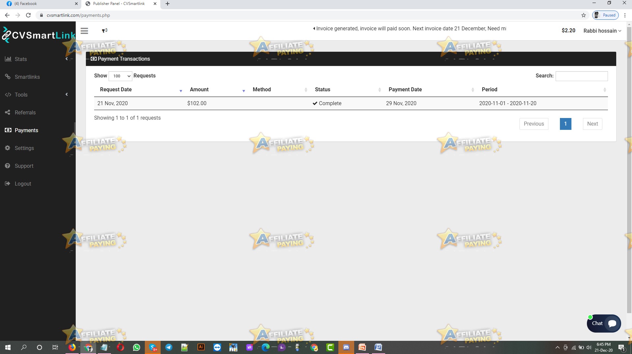This screenshot has height=354, width=632.
Task: Close the Publisher Panel tab
Action: coord(155,4)
